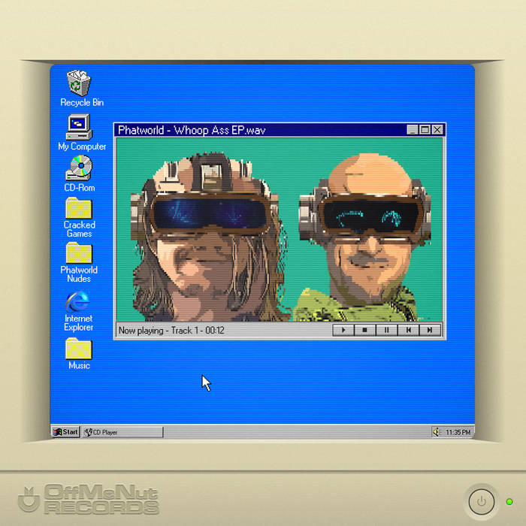Open the Music folder icon
Viewport: 526px width, 526px height.
[79, 349]
